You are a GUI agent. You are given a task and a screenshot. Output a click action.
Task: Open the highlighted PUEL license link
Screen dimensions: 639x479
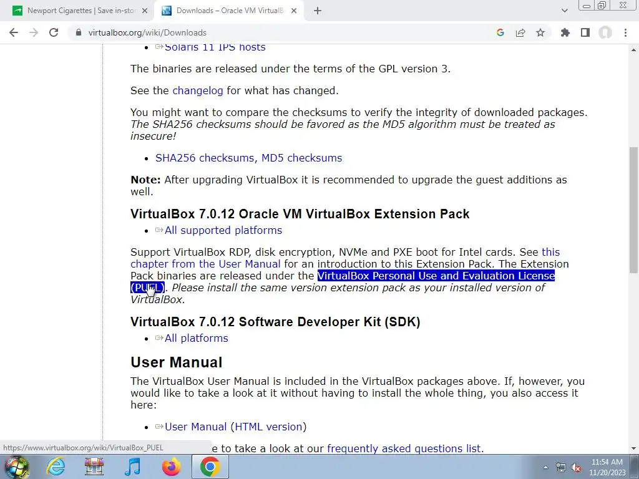[436, 276]
